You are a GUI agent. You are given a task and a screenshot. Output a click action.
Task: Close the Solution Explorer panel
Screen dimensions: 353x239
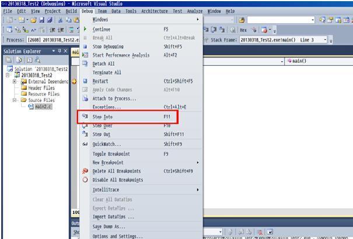click(65, 51)
